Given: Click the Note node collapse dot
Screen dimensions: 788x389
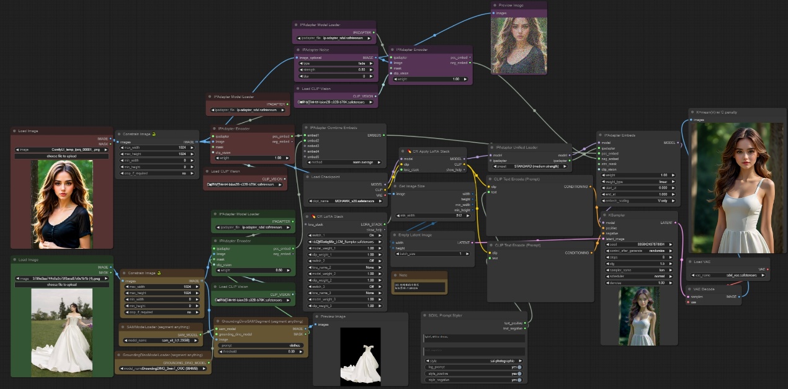Looking at the screenshot, I should pos(395,274).
